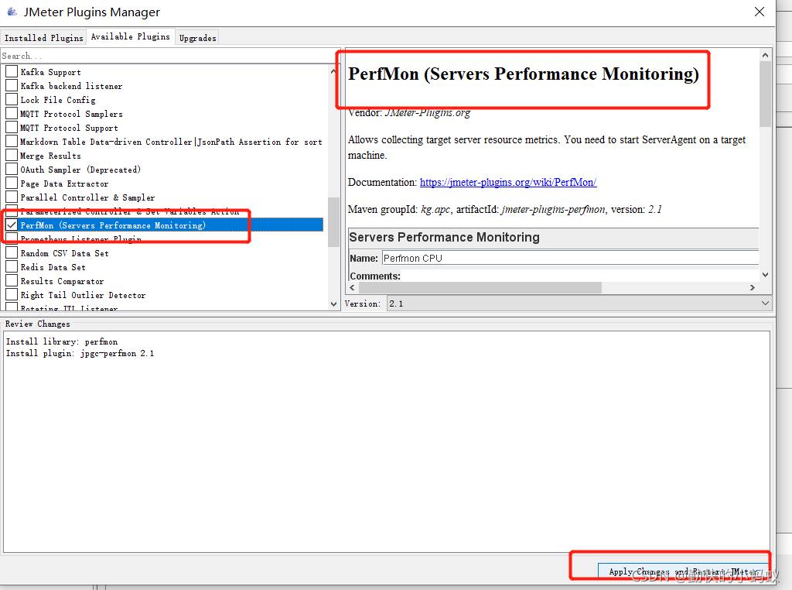This screenshot has width=792, height=590.
Task: Check the Right Tail Outlier Detector box
Action: [x=12, y=295]
